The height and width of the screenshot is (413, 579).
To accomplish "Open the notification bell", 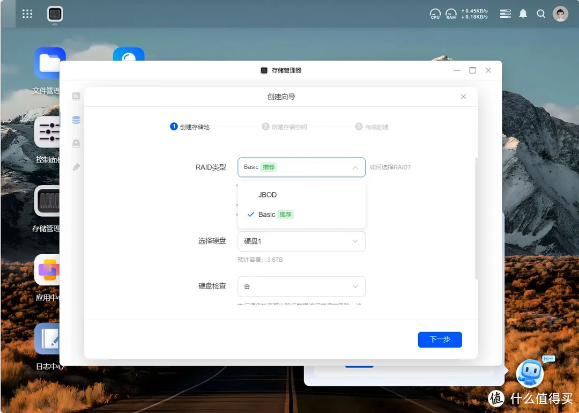I will 523,13.
